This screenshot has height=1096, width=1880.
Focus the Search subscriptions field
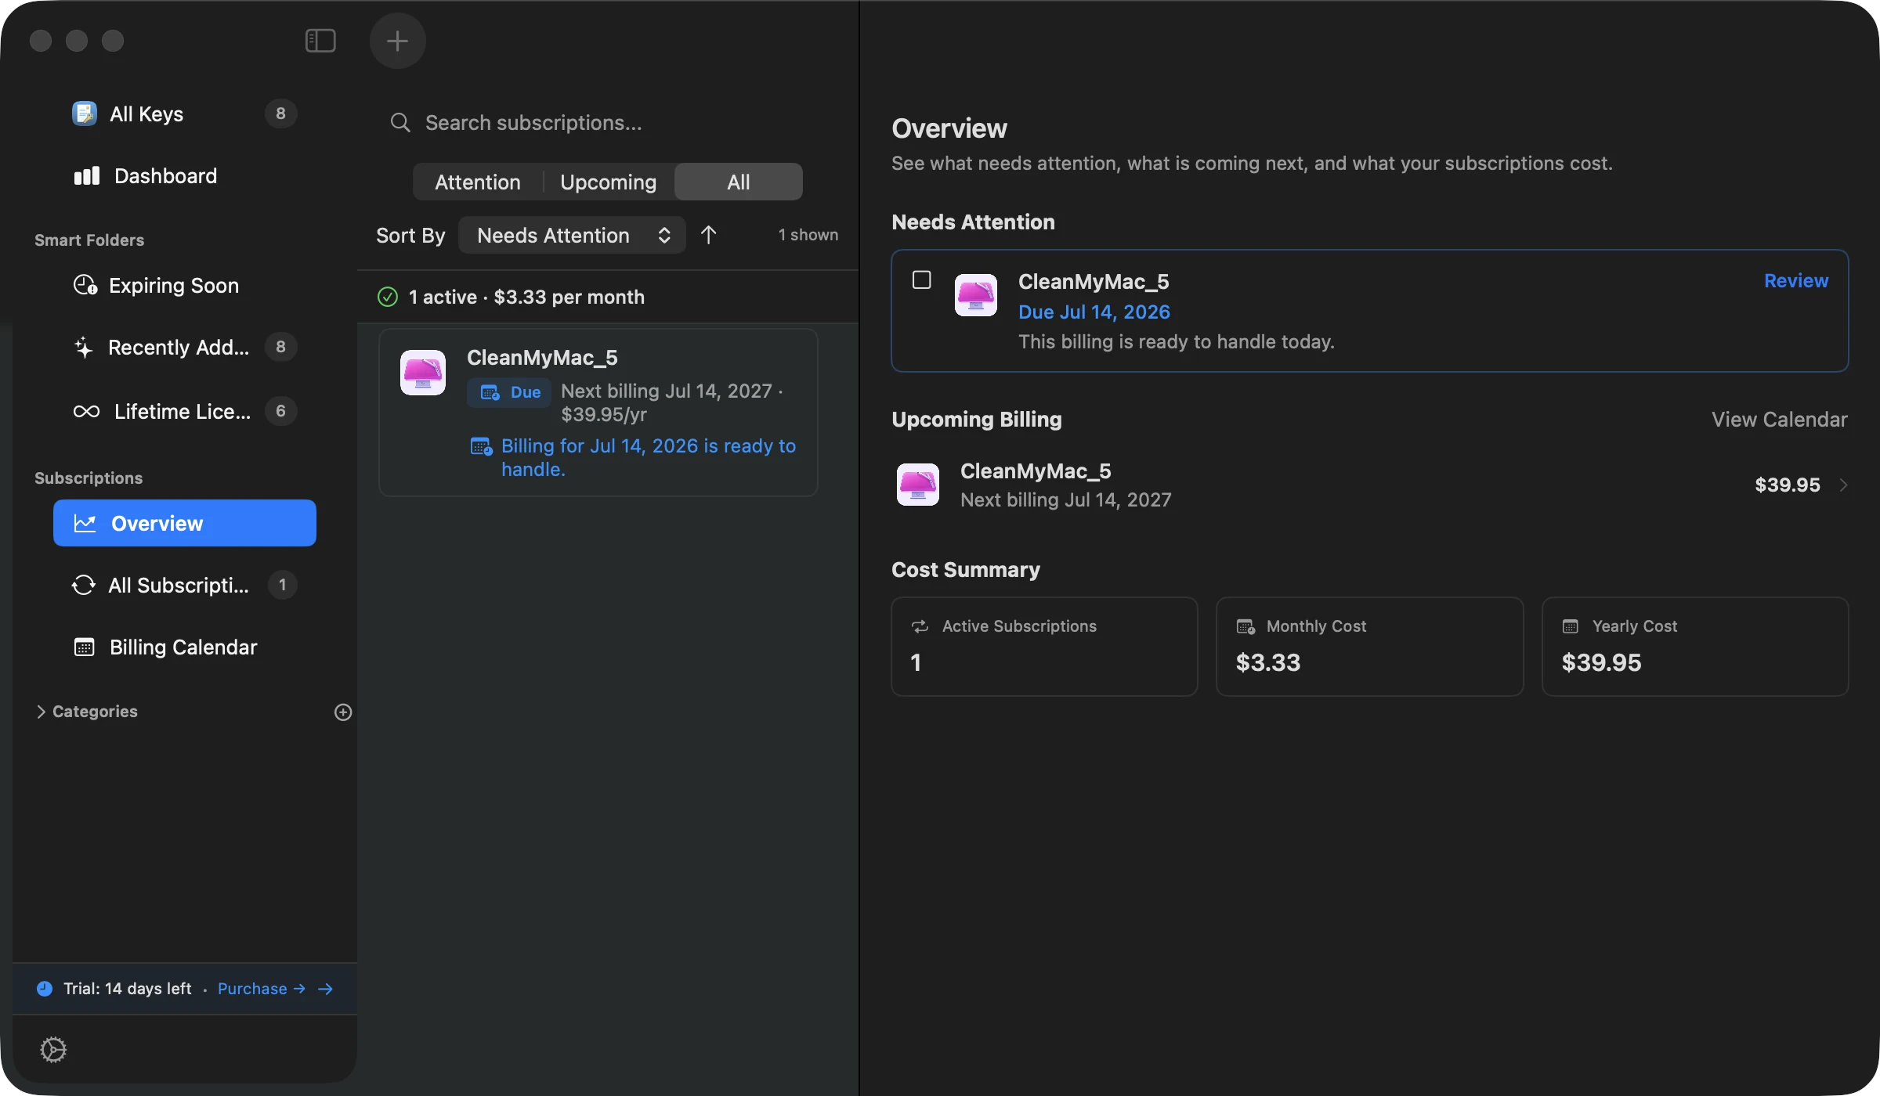[x=607, y=123]
